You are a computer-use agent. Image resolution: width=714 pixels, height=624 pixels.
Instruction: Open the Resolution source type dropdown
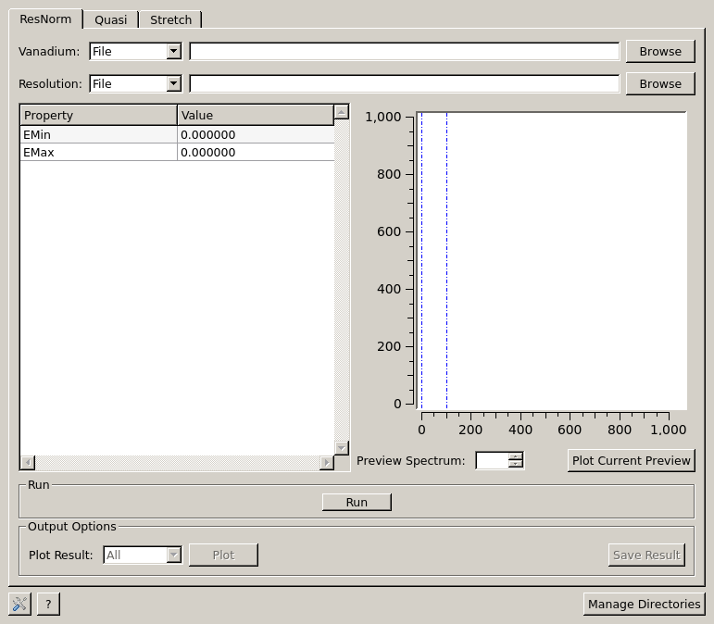coord(135,84)
